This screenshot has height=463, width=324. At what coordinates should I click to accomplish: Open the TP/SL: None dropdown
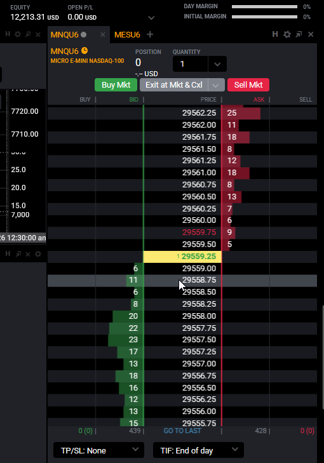(x=98, y=450)
